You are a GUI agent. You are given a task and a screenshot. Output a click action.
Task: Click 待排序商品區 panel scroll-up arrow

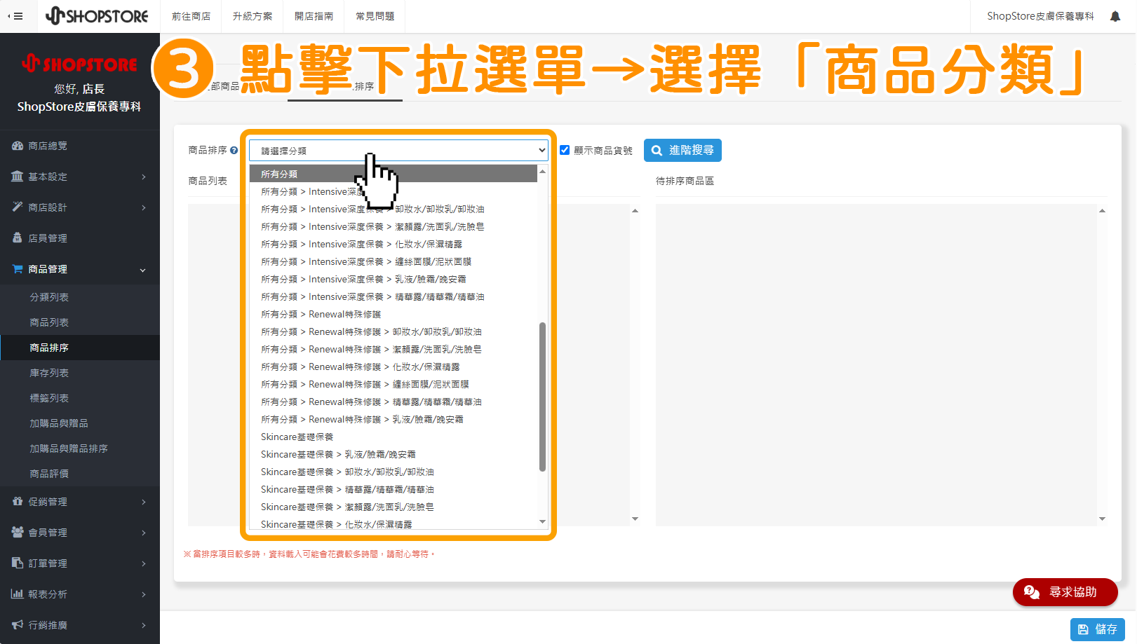(1102, 210)
